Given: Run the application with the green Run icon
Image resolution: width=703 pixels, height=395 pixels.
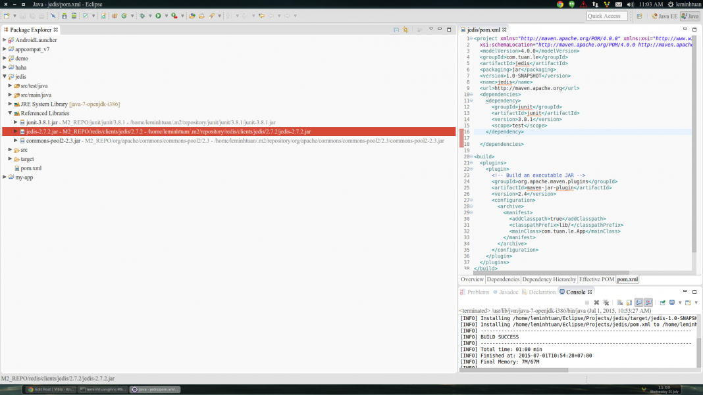Looking at the screenshot, I should 159,14.
